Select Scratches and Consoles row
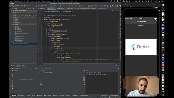 coord(24,44)
